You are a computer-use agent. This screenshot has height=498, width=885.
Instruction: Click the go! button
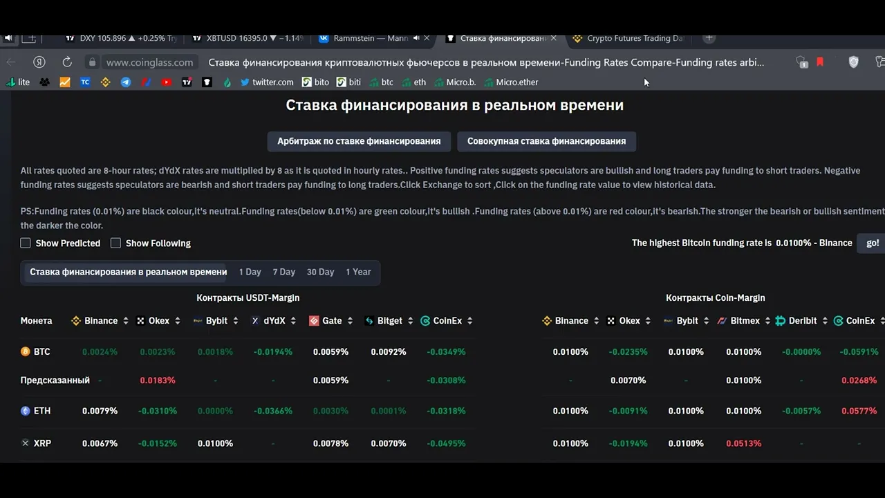pos(872,243)
